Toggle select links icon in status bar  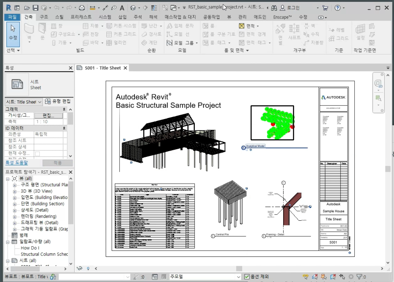click(x=306, y=277)
